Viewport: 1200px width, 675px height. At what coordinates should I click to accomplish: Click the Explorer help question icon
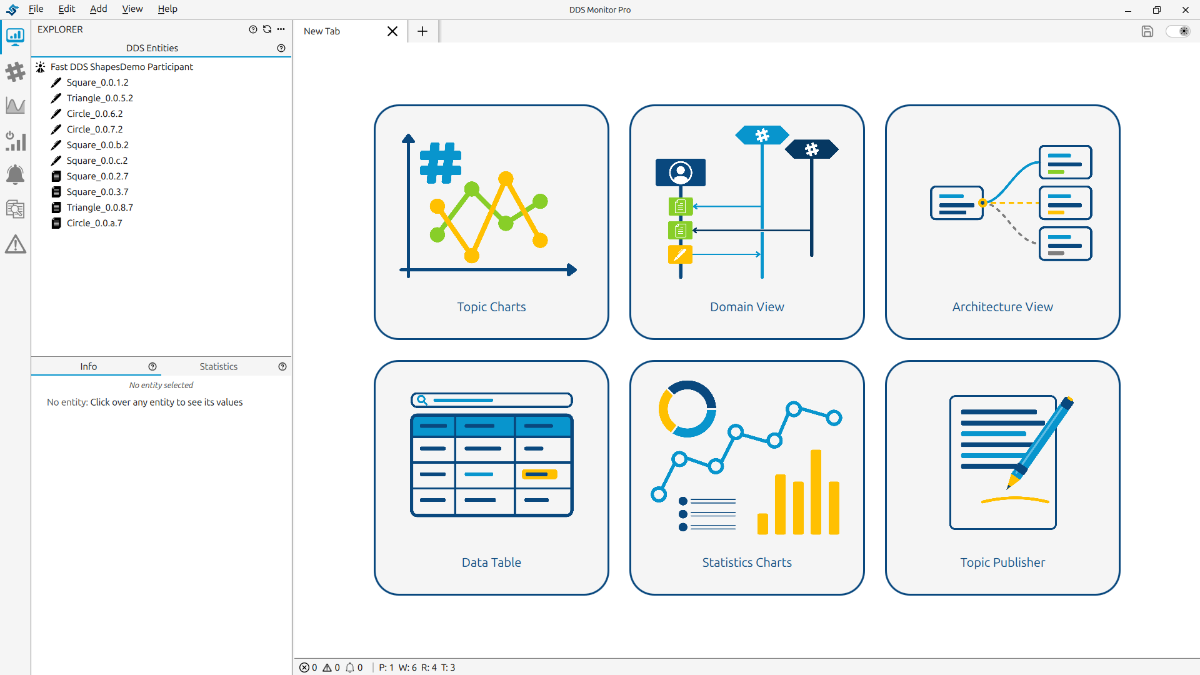(253, 29)
